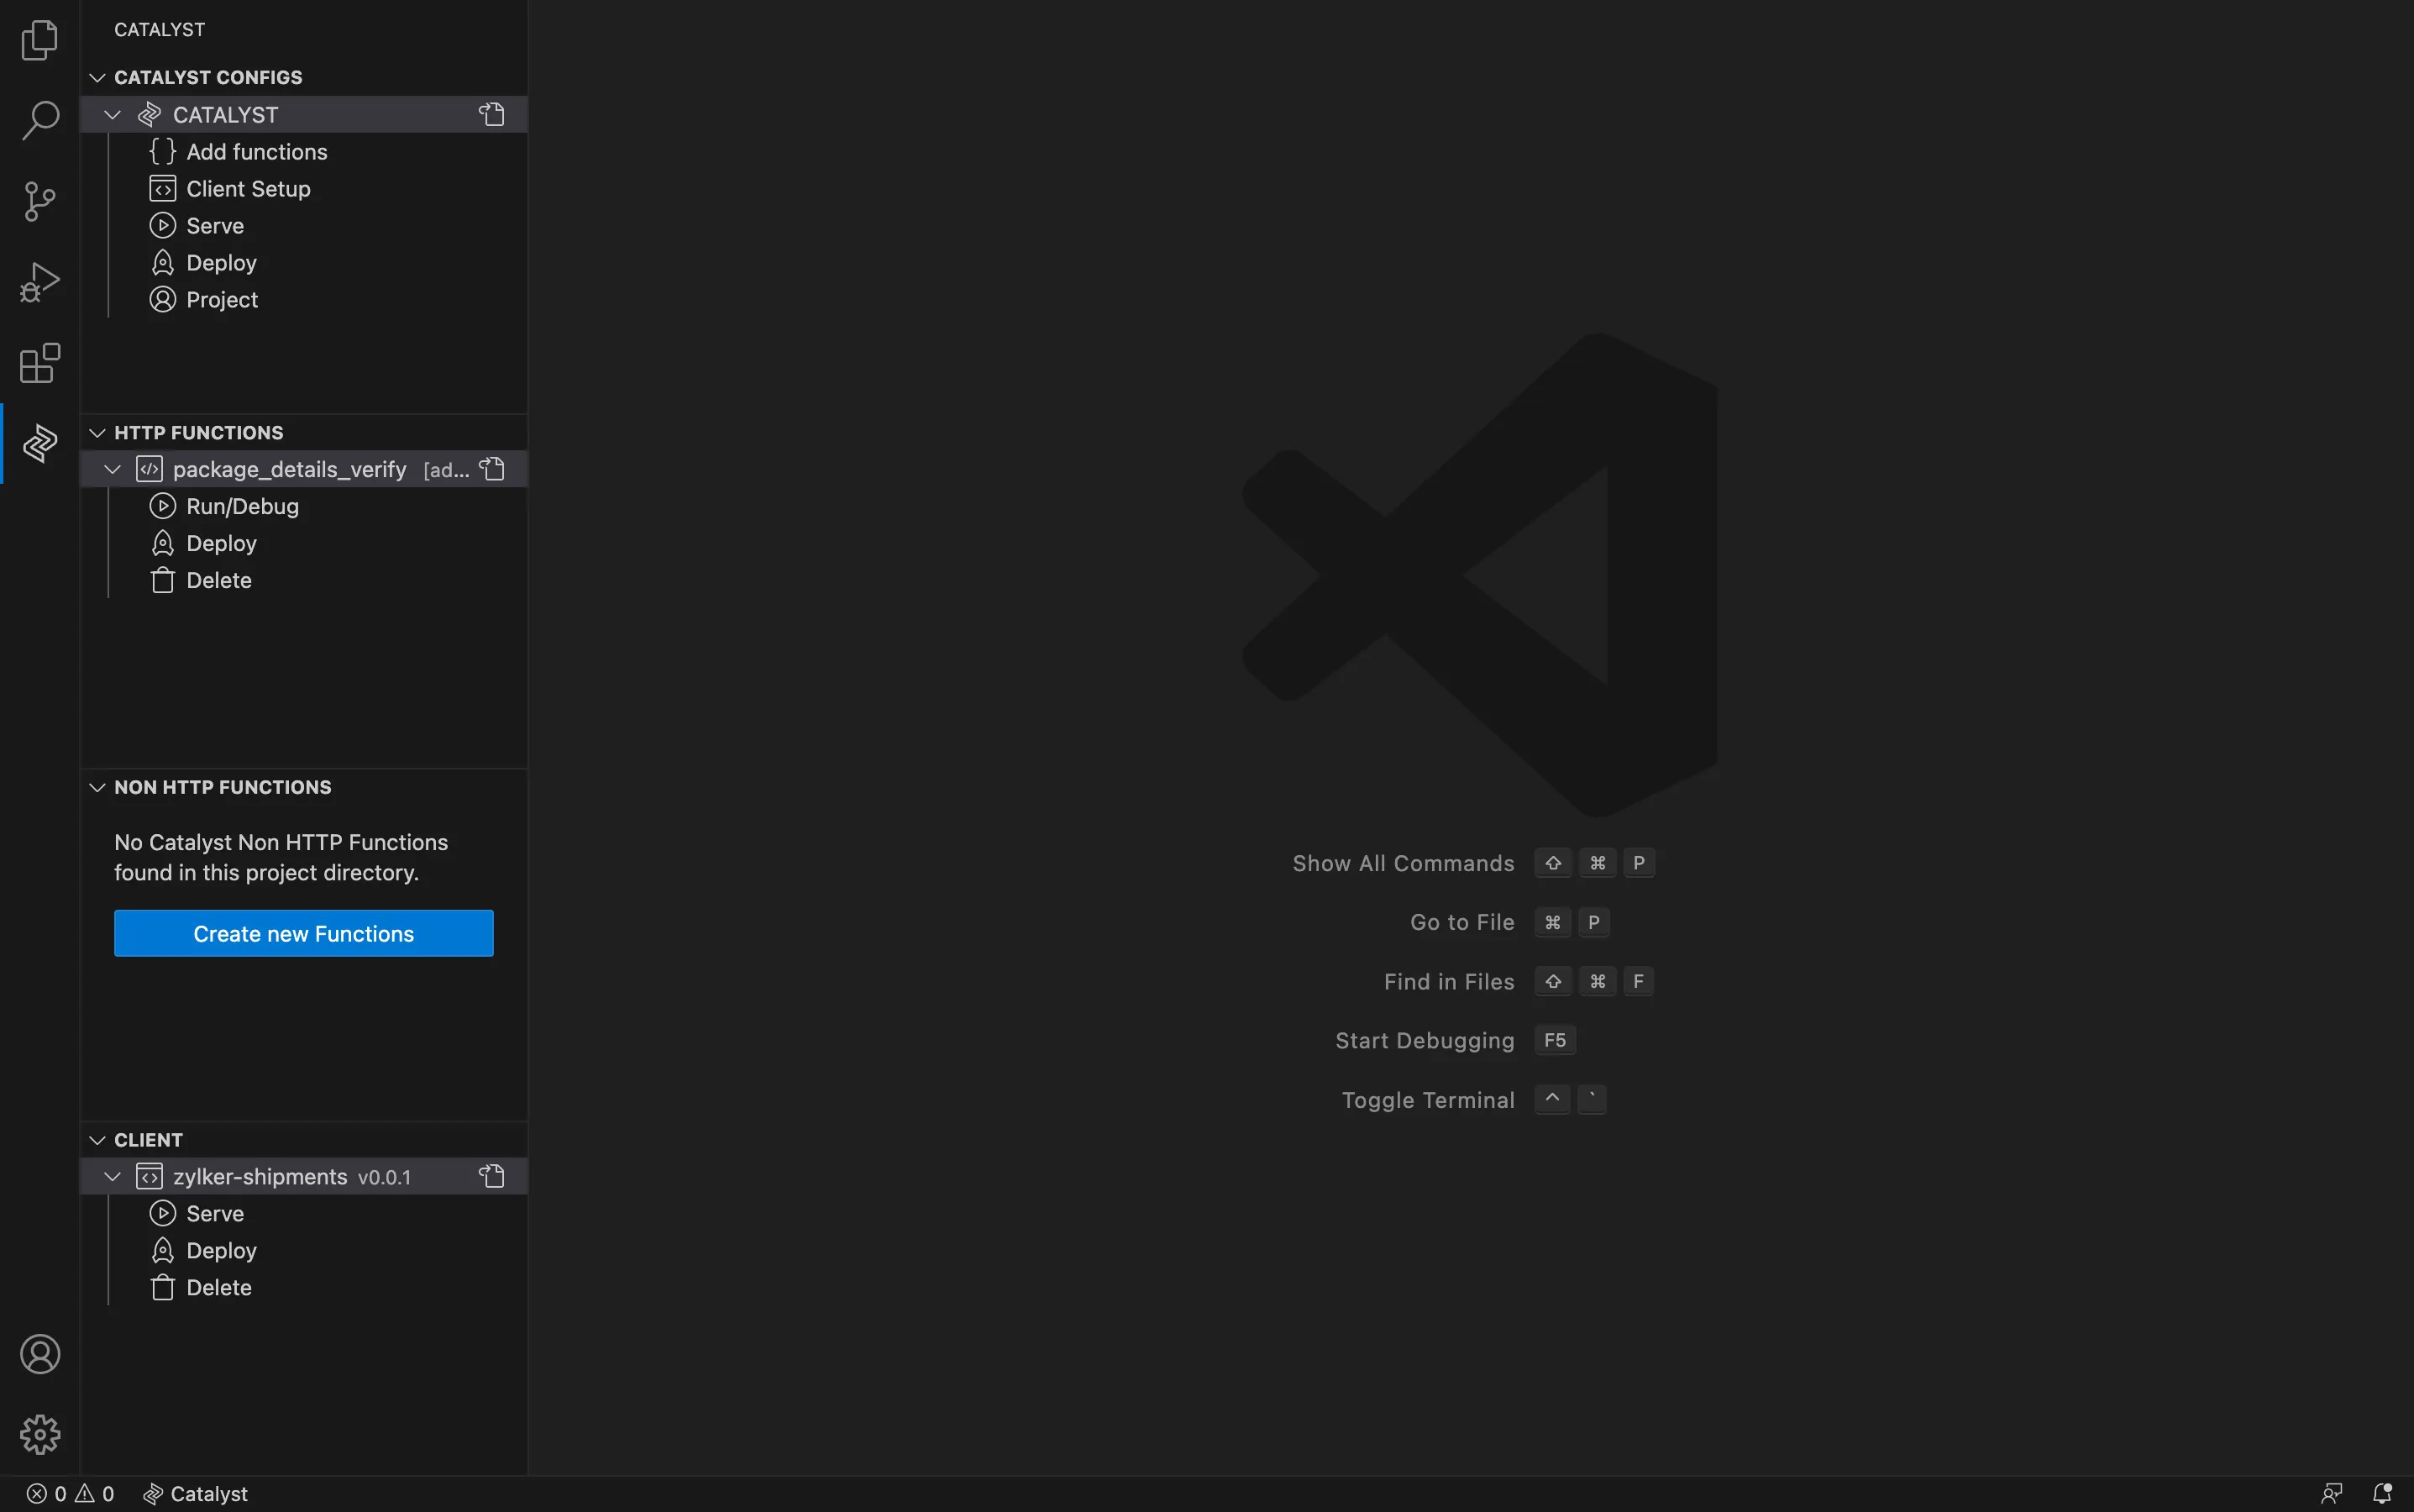The image size is (2414, 1512).
Task: Open the Source Control view icon
Action: tap(40, 201)
